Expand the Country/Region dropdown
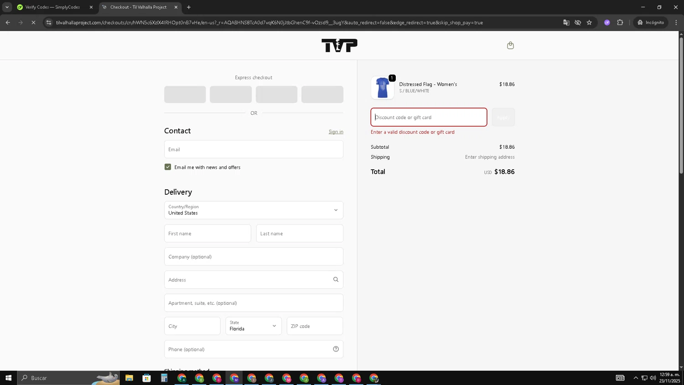The width and height of the screenshot is (684, 385). click(x=254, y=210)
